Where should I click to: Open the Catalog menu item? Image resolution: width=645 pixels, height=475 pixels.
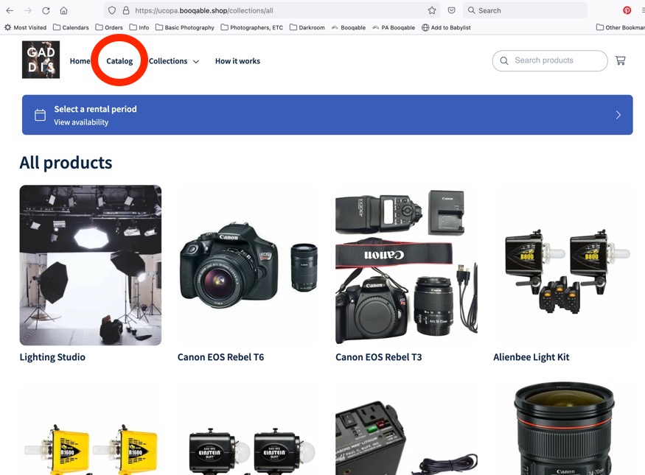click(119, 61)
